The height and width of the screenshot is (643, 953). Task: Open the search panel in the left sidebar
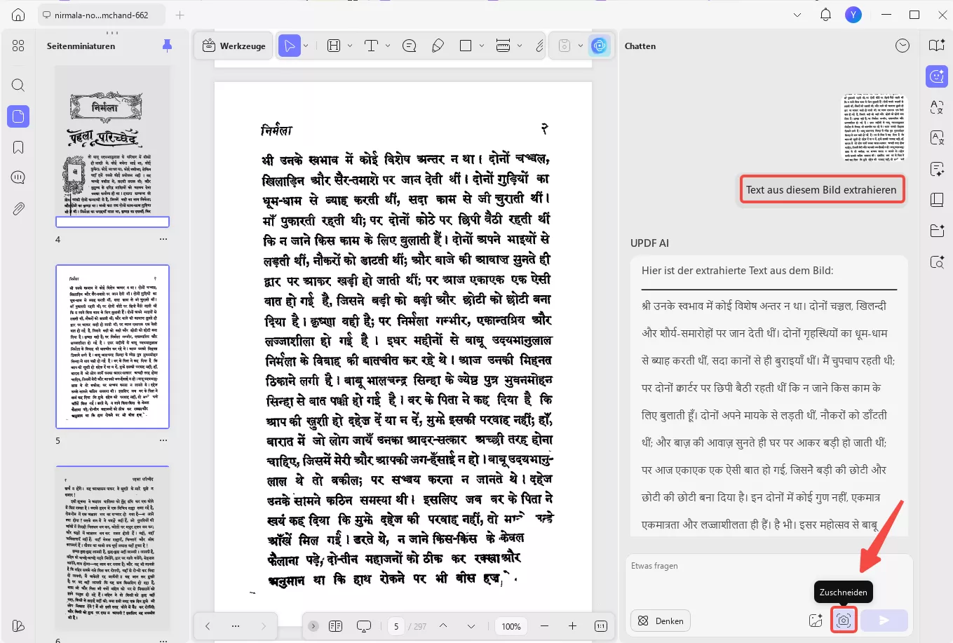(18, 86)
